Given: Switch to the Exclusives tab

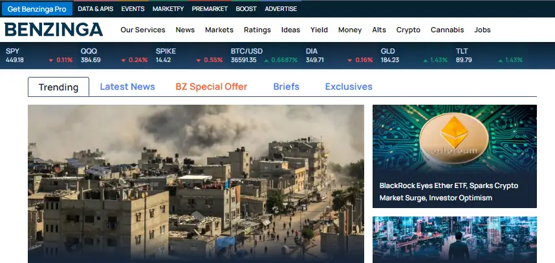Looking at the screenshot, I should (349, 87).
